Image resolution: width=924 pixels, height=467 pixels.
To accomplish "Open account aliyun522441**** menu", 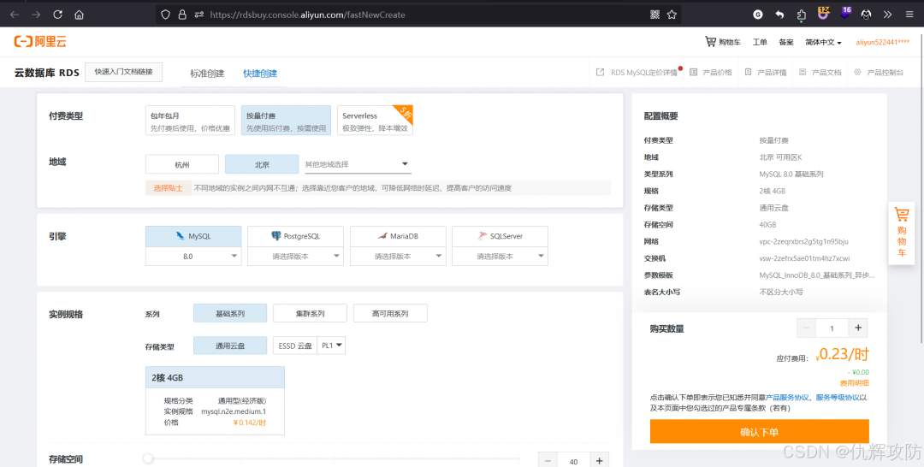I will click(882, 43).
